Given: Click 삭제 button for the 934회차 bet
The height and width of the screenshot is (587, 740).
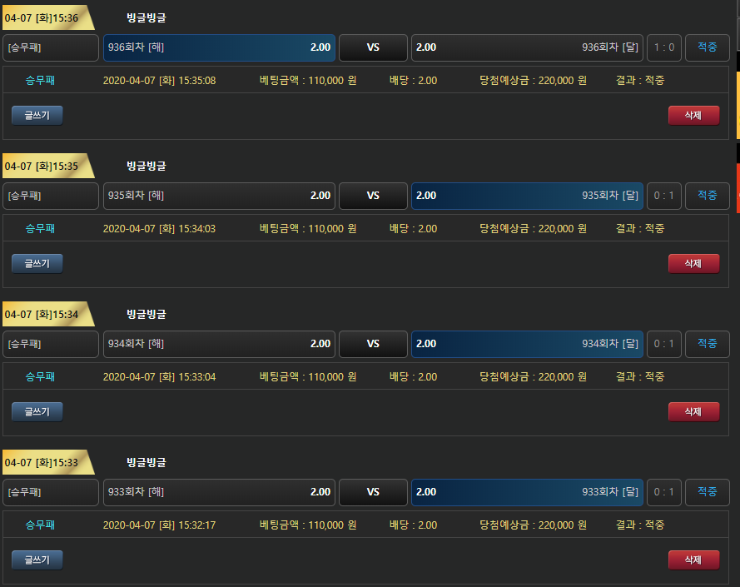Looking at the screenshot, I should [x=693, y=411].
